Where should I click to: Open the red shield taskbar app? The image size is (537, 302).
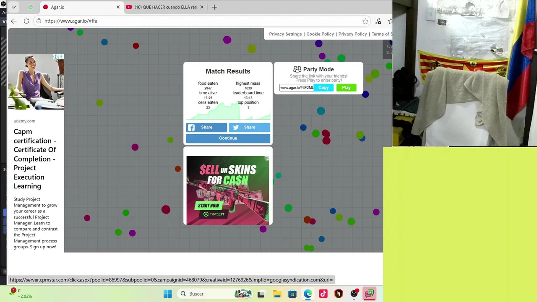click(x=339, y=294)
